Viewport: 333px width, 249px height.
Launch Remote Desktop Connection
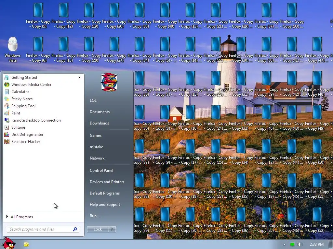click(44, 120)
